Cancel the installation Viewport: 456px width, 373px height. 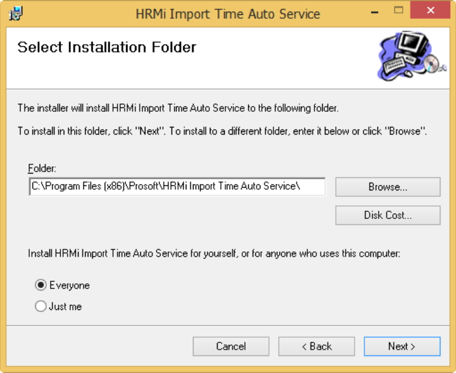(x=231, y=346)
